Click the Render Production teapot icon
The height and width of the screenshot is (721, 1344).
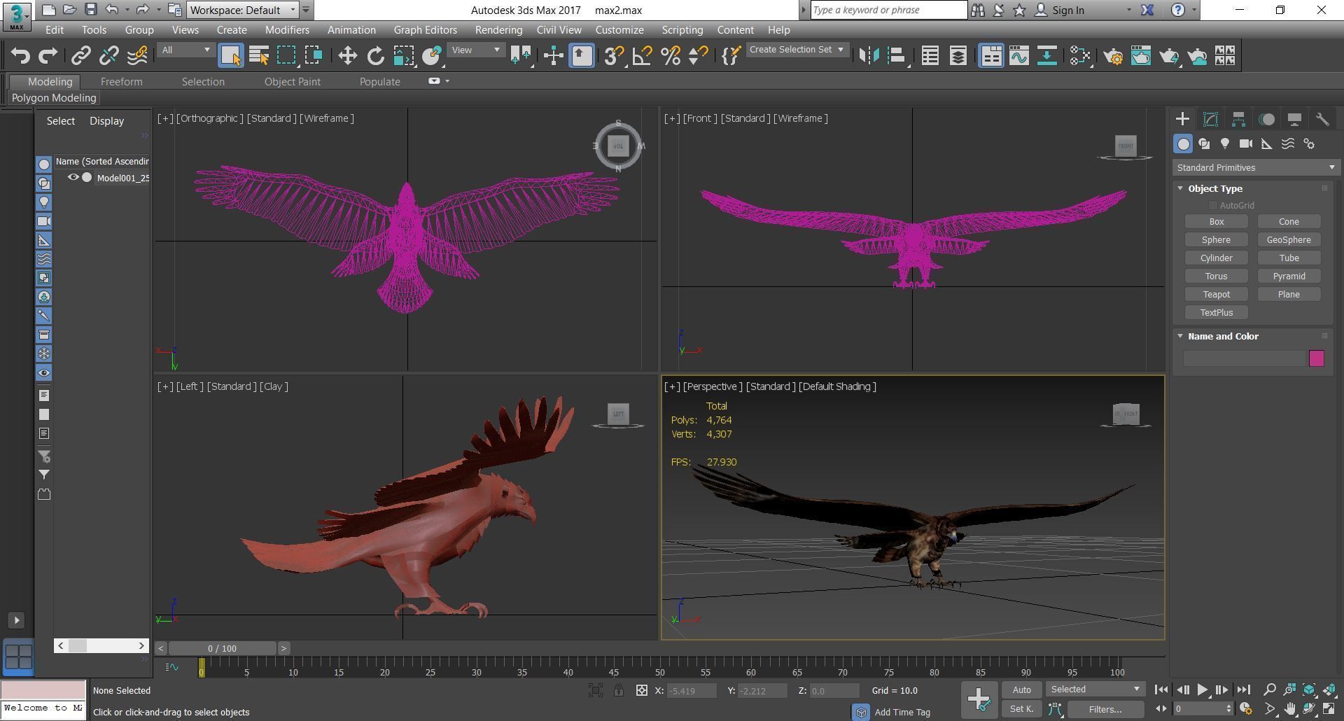click(x=1169, y=55)
